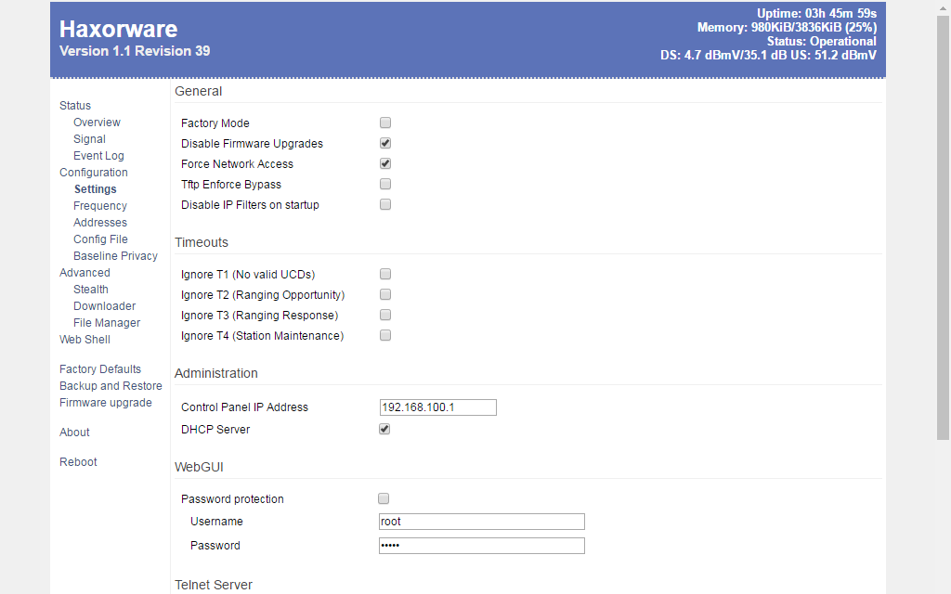Click the Reboot link

click(78, 462)
